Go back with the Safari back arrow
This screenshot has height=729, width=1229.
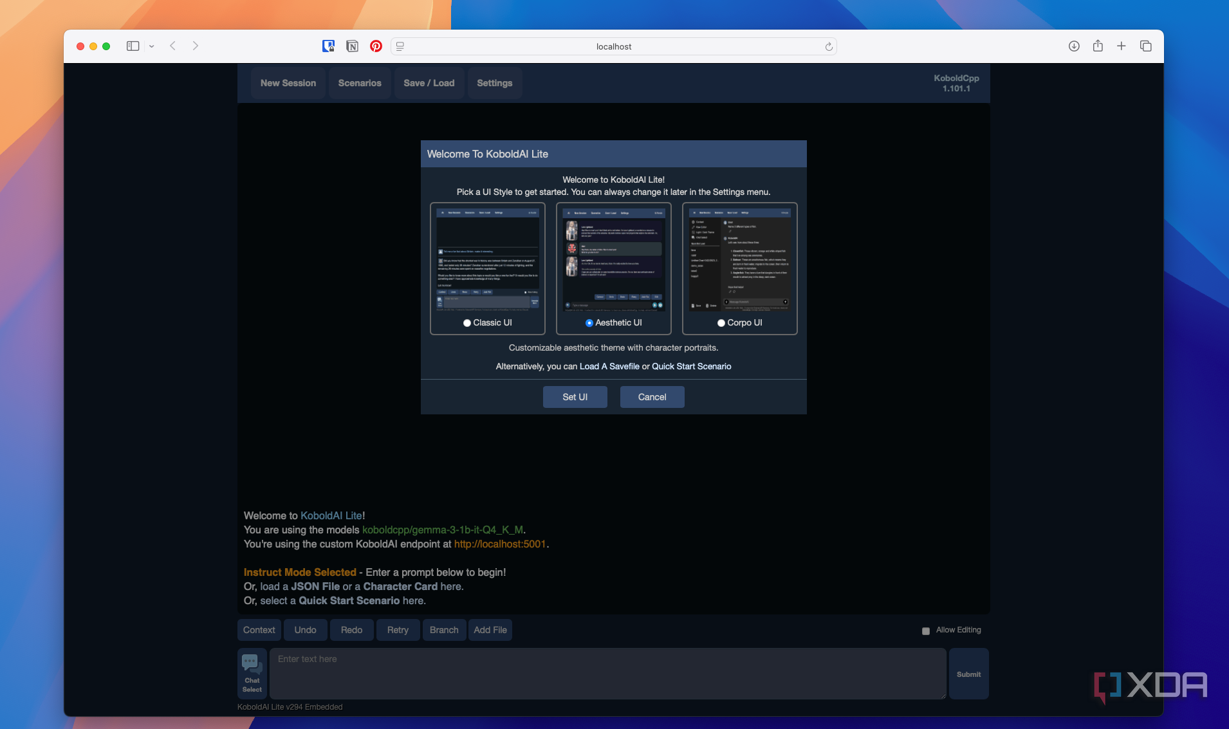[x=172, y=46]
